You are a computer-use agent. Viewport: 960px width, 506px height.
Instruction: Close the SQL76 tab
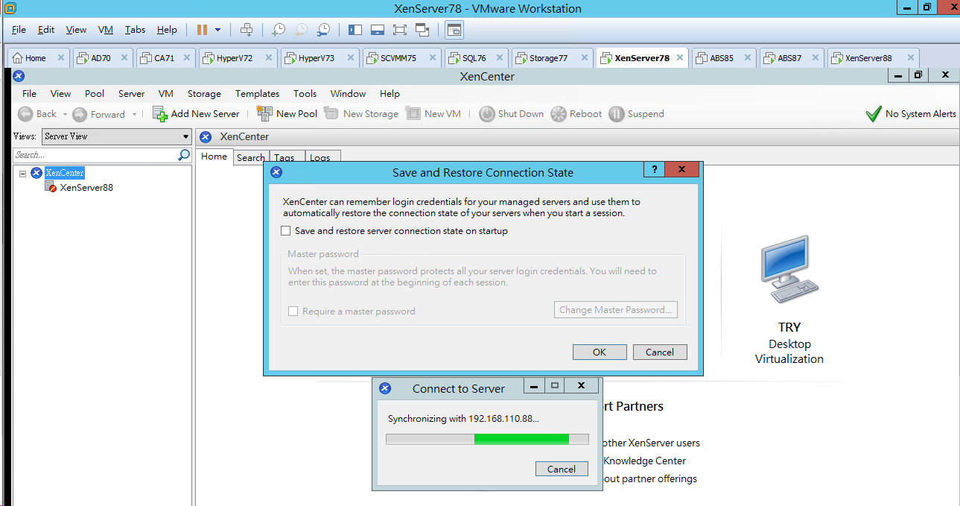tap(499, 58)
